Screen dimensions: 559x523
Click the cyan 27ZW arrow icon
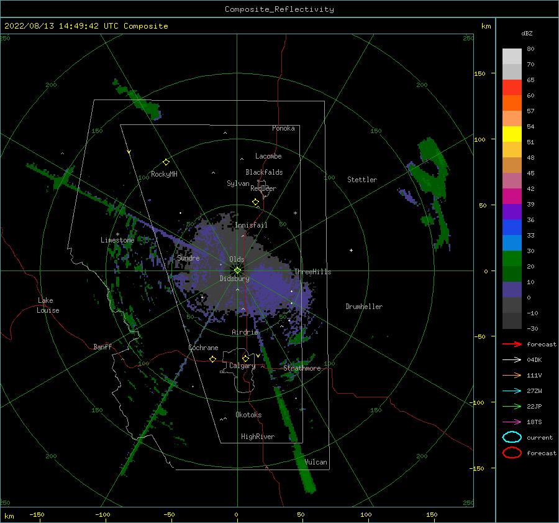point(512,391)
